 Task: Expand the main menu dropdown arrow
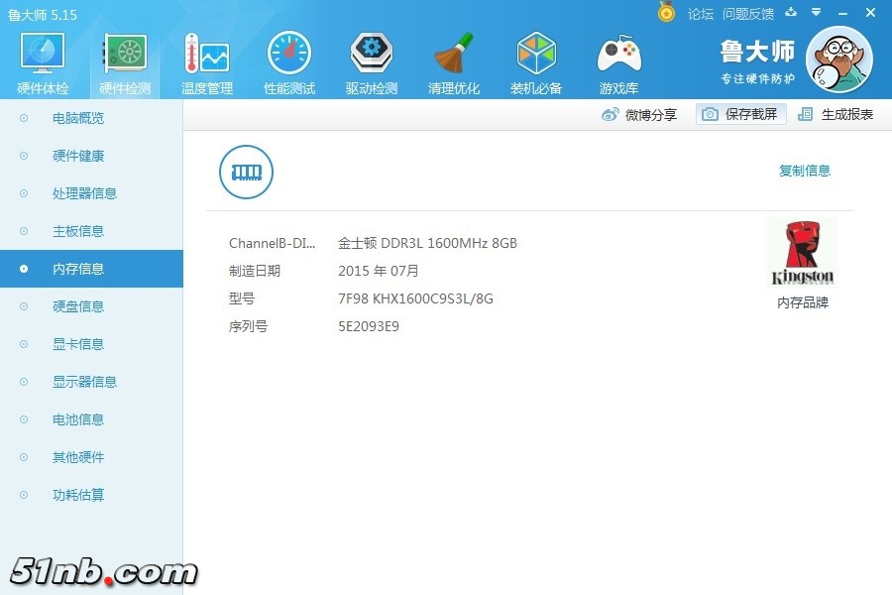point(817,13)
